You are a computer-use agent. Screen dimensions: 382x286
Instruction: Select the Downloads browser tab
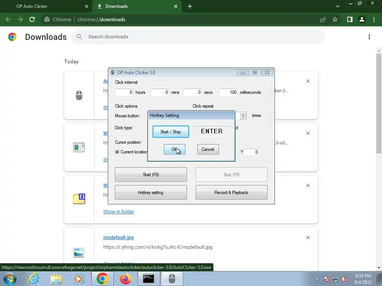[137, 6]
